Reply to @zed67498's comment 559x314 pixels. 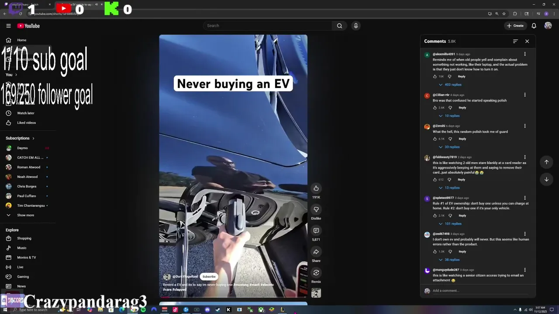click(x=462, y=252)
